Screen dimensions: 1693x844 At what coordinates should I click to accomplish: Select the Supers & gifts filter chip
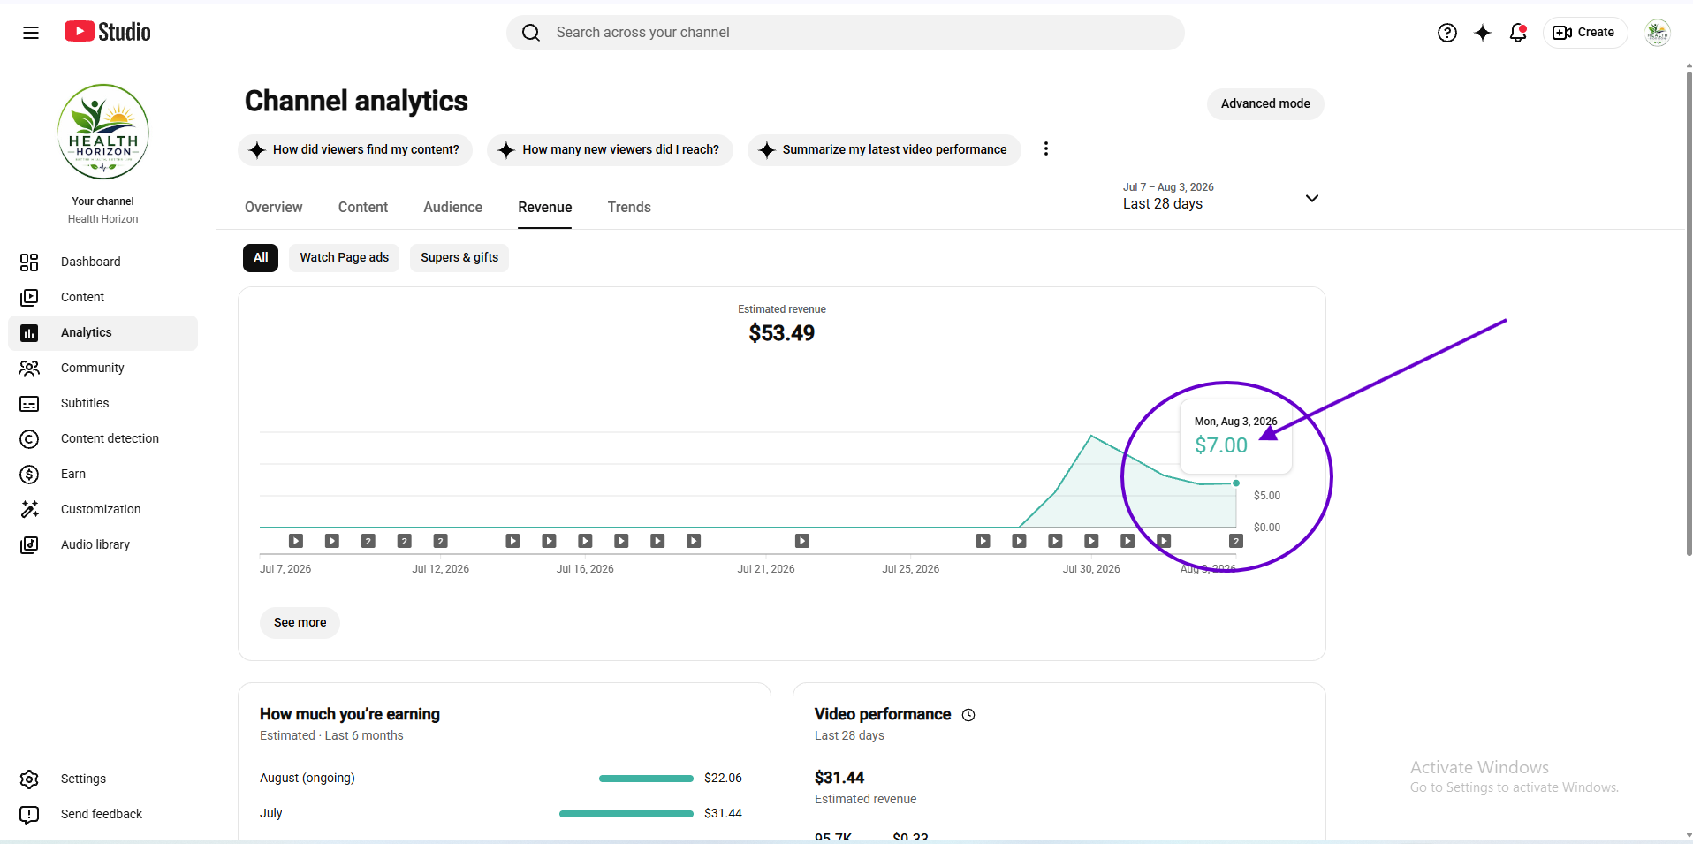tap(459, 258)
